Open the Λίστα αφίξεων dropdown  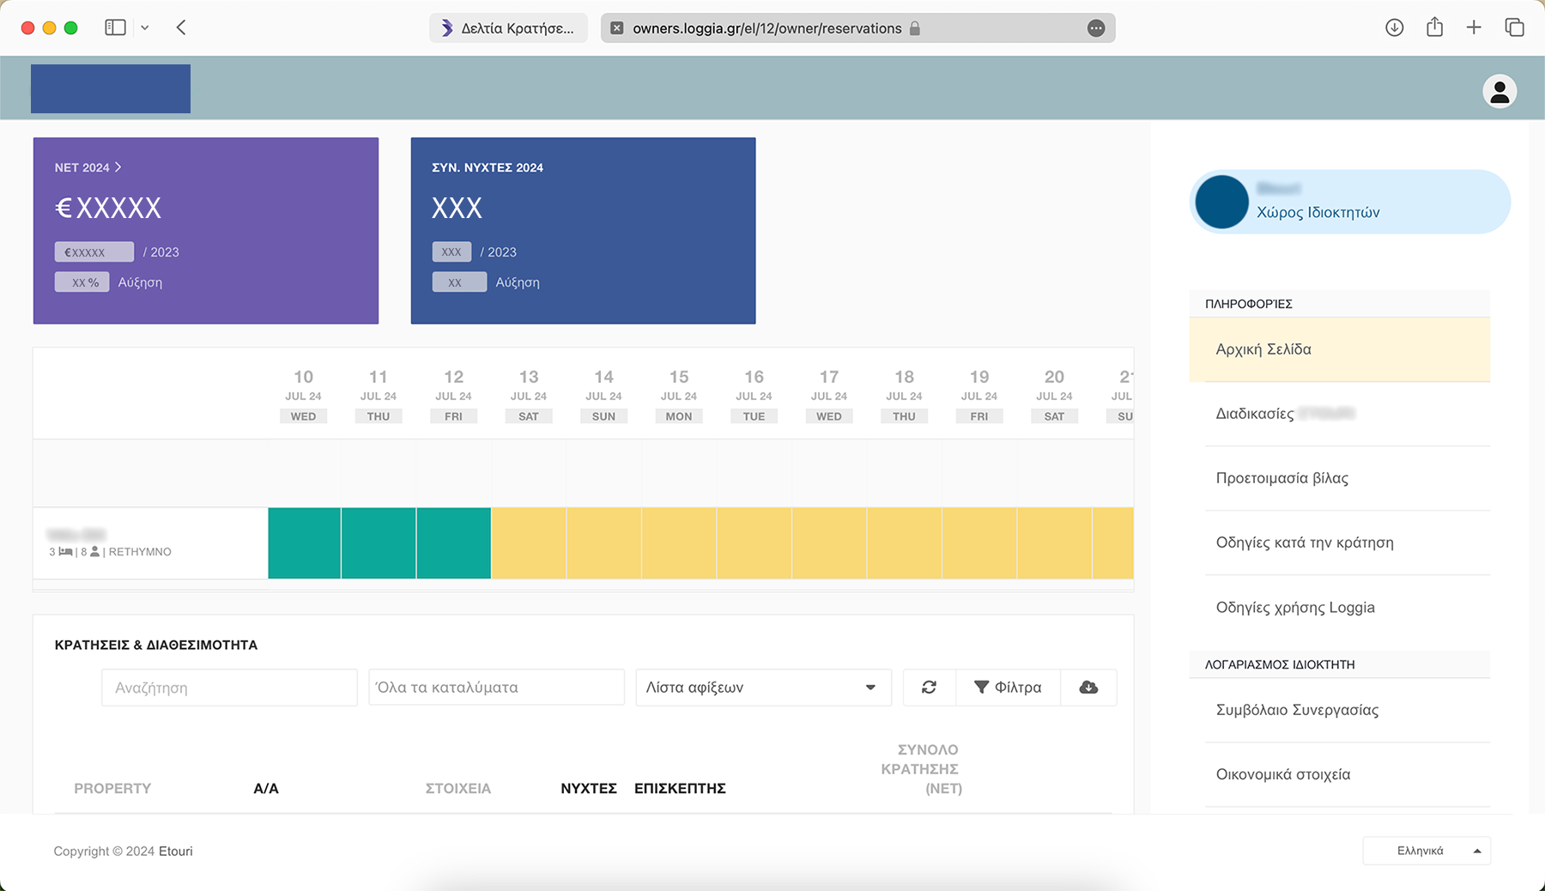click(x=763, y=688)
